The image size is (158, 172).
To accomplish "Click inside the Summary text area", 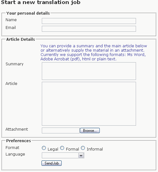I will (x=89, y=71).
